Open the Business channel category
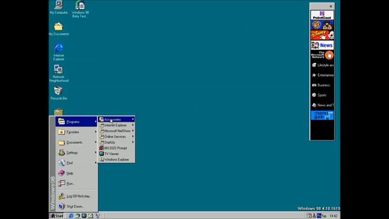 [x=322, y=85]
